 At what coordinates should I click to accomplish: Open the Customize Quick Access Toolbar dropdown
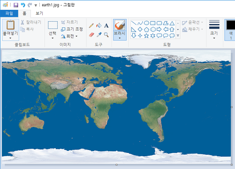click(x=36, y=5)
